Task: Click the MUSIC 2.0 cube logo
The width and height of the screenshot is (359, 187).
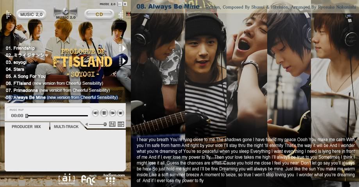Action: click(66, 13)
